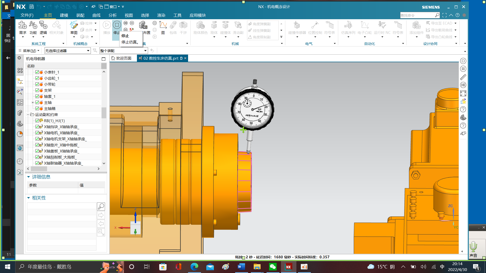Collapse the 运动副和约束 folder
The width and height of the screenshot is (486, 273).
point(28,115)
